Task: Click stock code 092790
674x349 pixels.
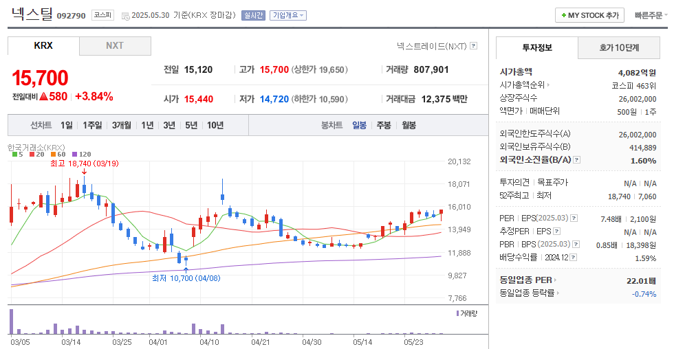Action: 71,16
